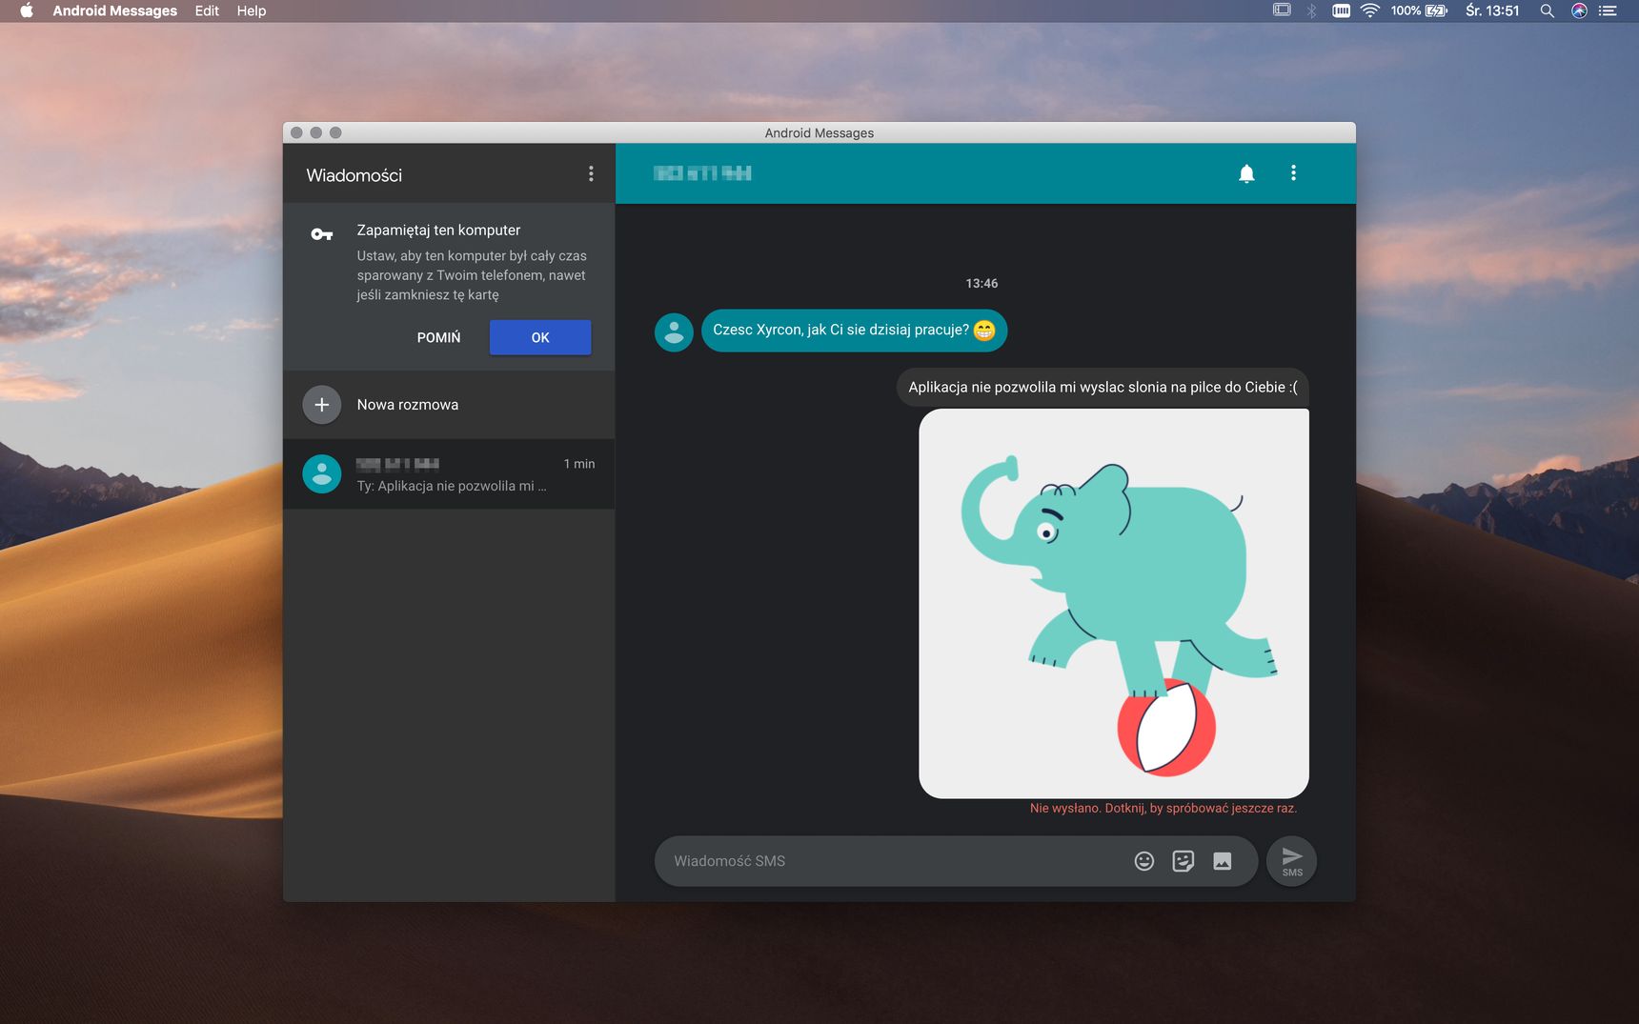Click the Bluetooth icon in menu bar
The height and width of the screenshot is (1024, 1639).
(1311, 10)
